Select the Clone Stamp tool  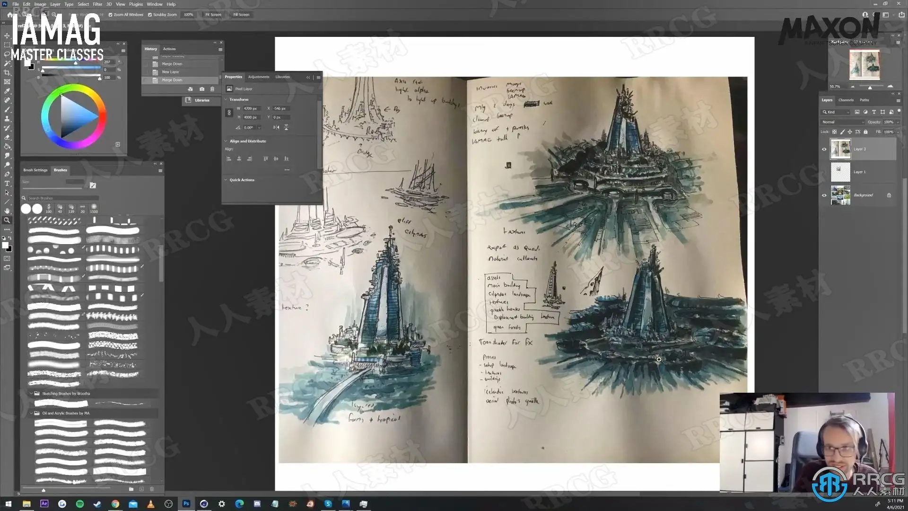[7, 119]
